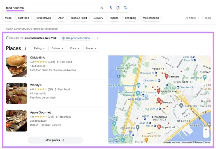Image resolution: width=216 pixels, height=149 pixels.
Task: Click the Checkers restaurant pin on map
Action: [166, 76]
